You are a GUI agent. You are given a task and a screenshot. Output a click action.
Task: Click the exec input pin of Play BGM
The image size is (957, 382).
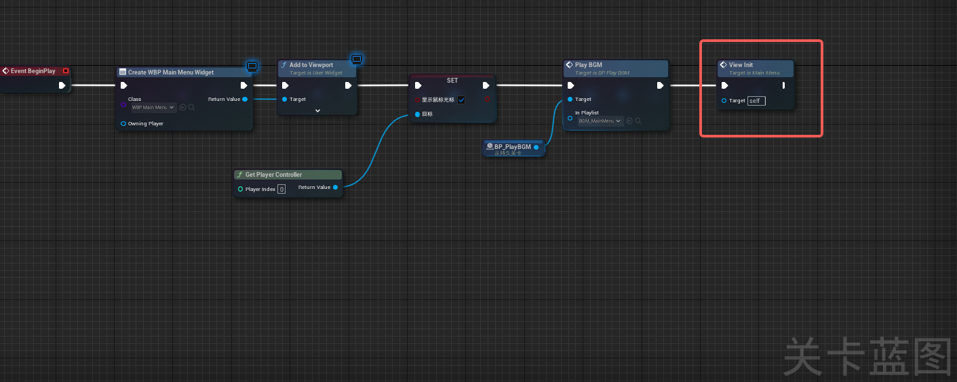(570, 85)
